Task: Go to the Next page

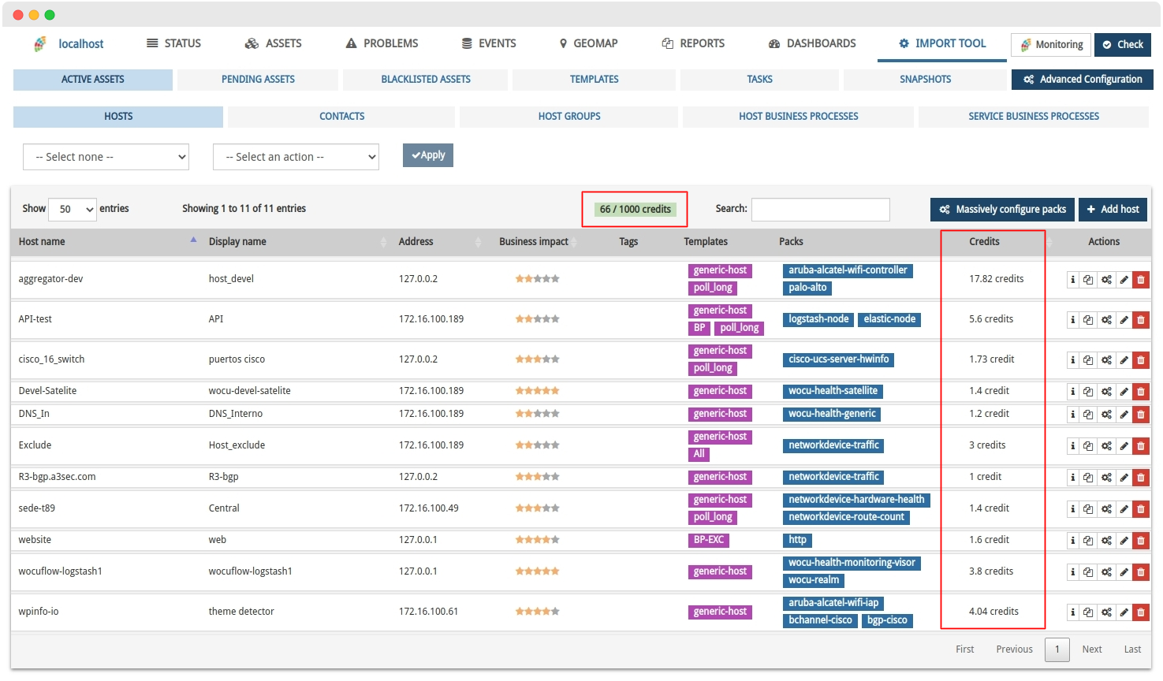Action: point(1092,649)
